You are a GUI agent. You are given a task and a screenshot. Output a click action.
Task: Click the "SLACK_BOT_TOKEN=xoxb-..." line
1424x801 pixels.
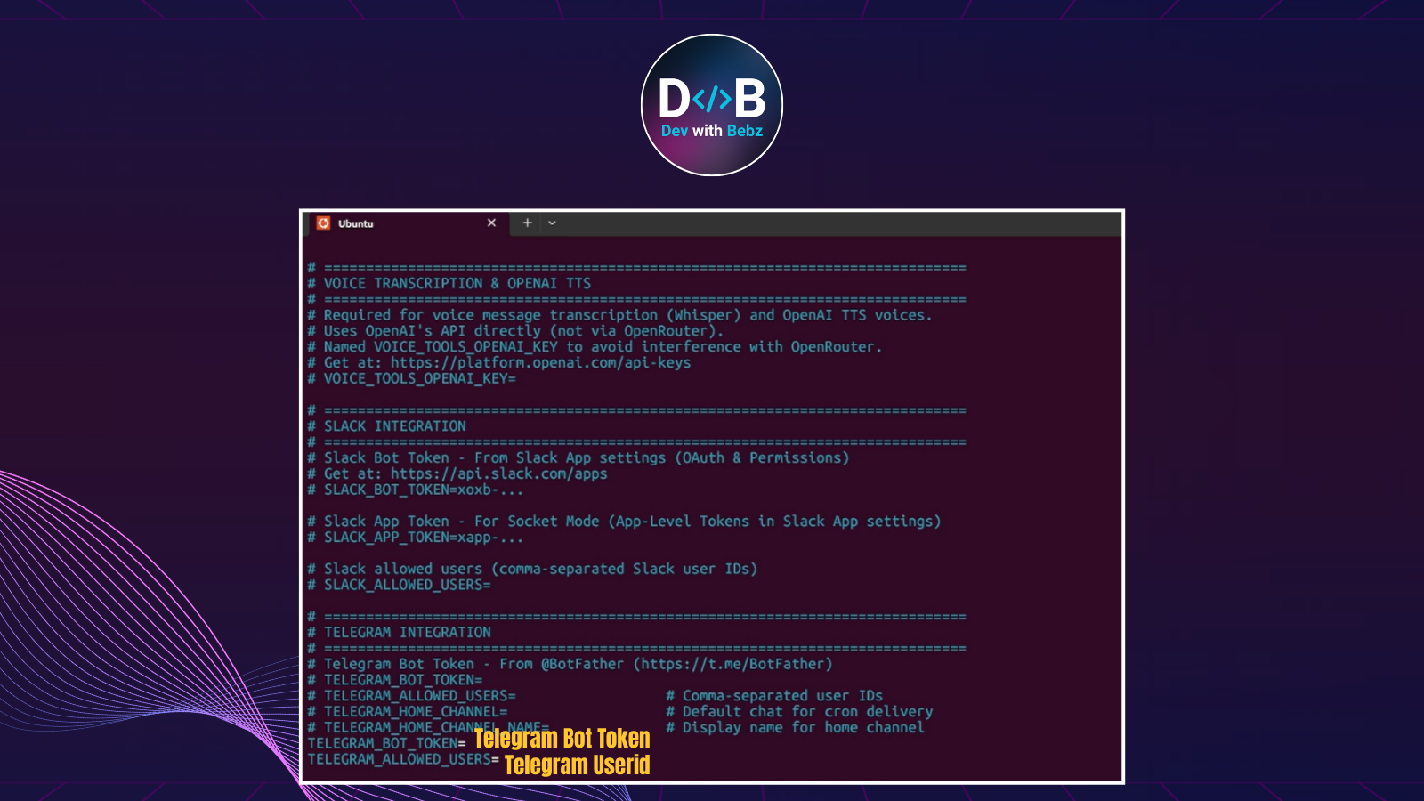tap(415, 490)
